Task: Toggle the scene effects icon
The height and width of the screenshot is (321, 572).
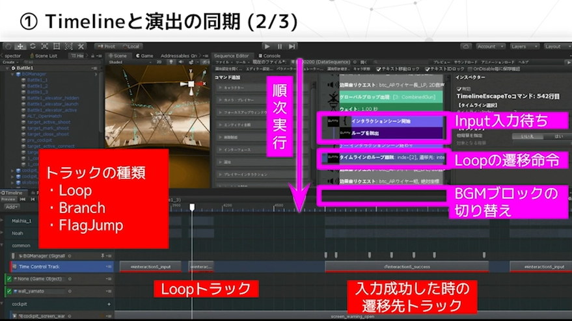Action: click(191, 62)
